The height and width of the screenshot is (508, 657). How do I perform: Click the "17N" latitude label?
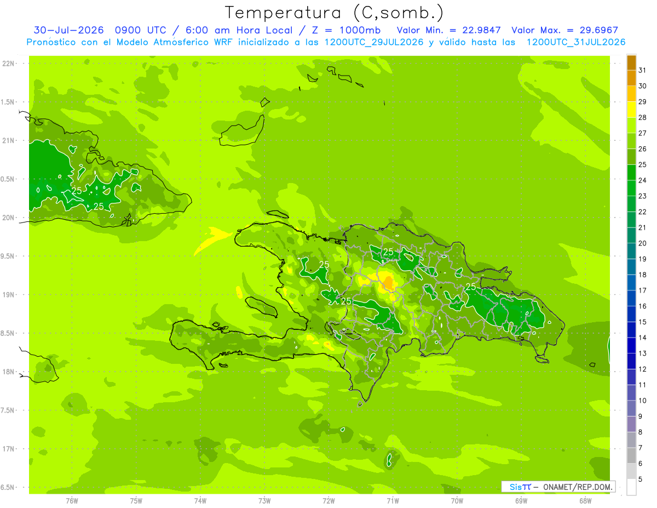[9, 449]
